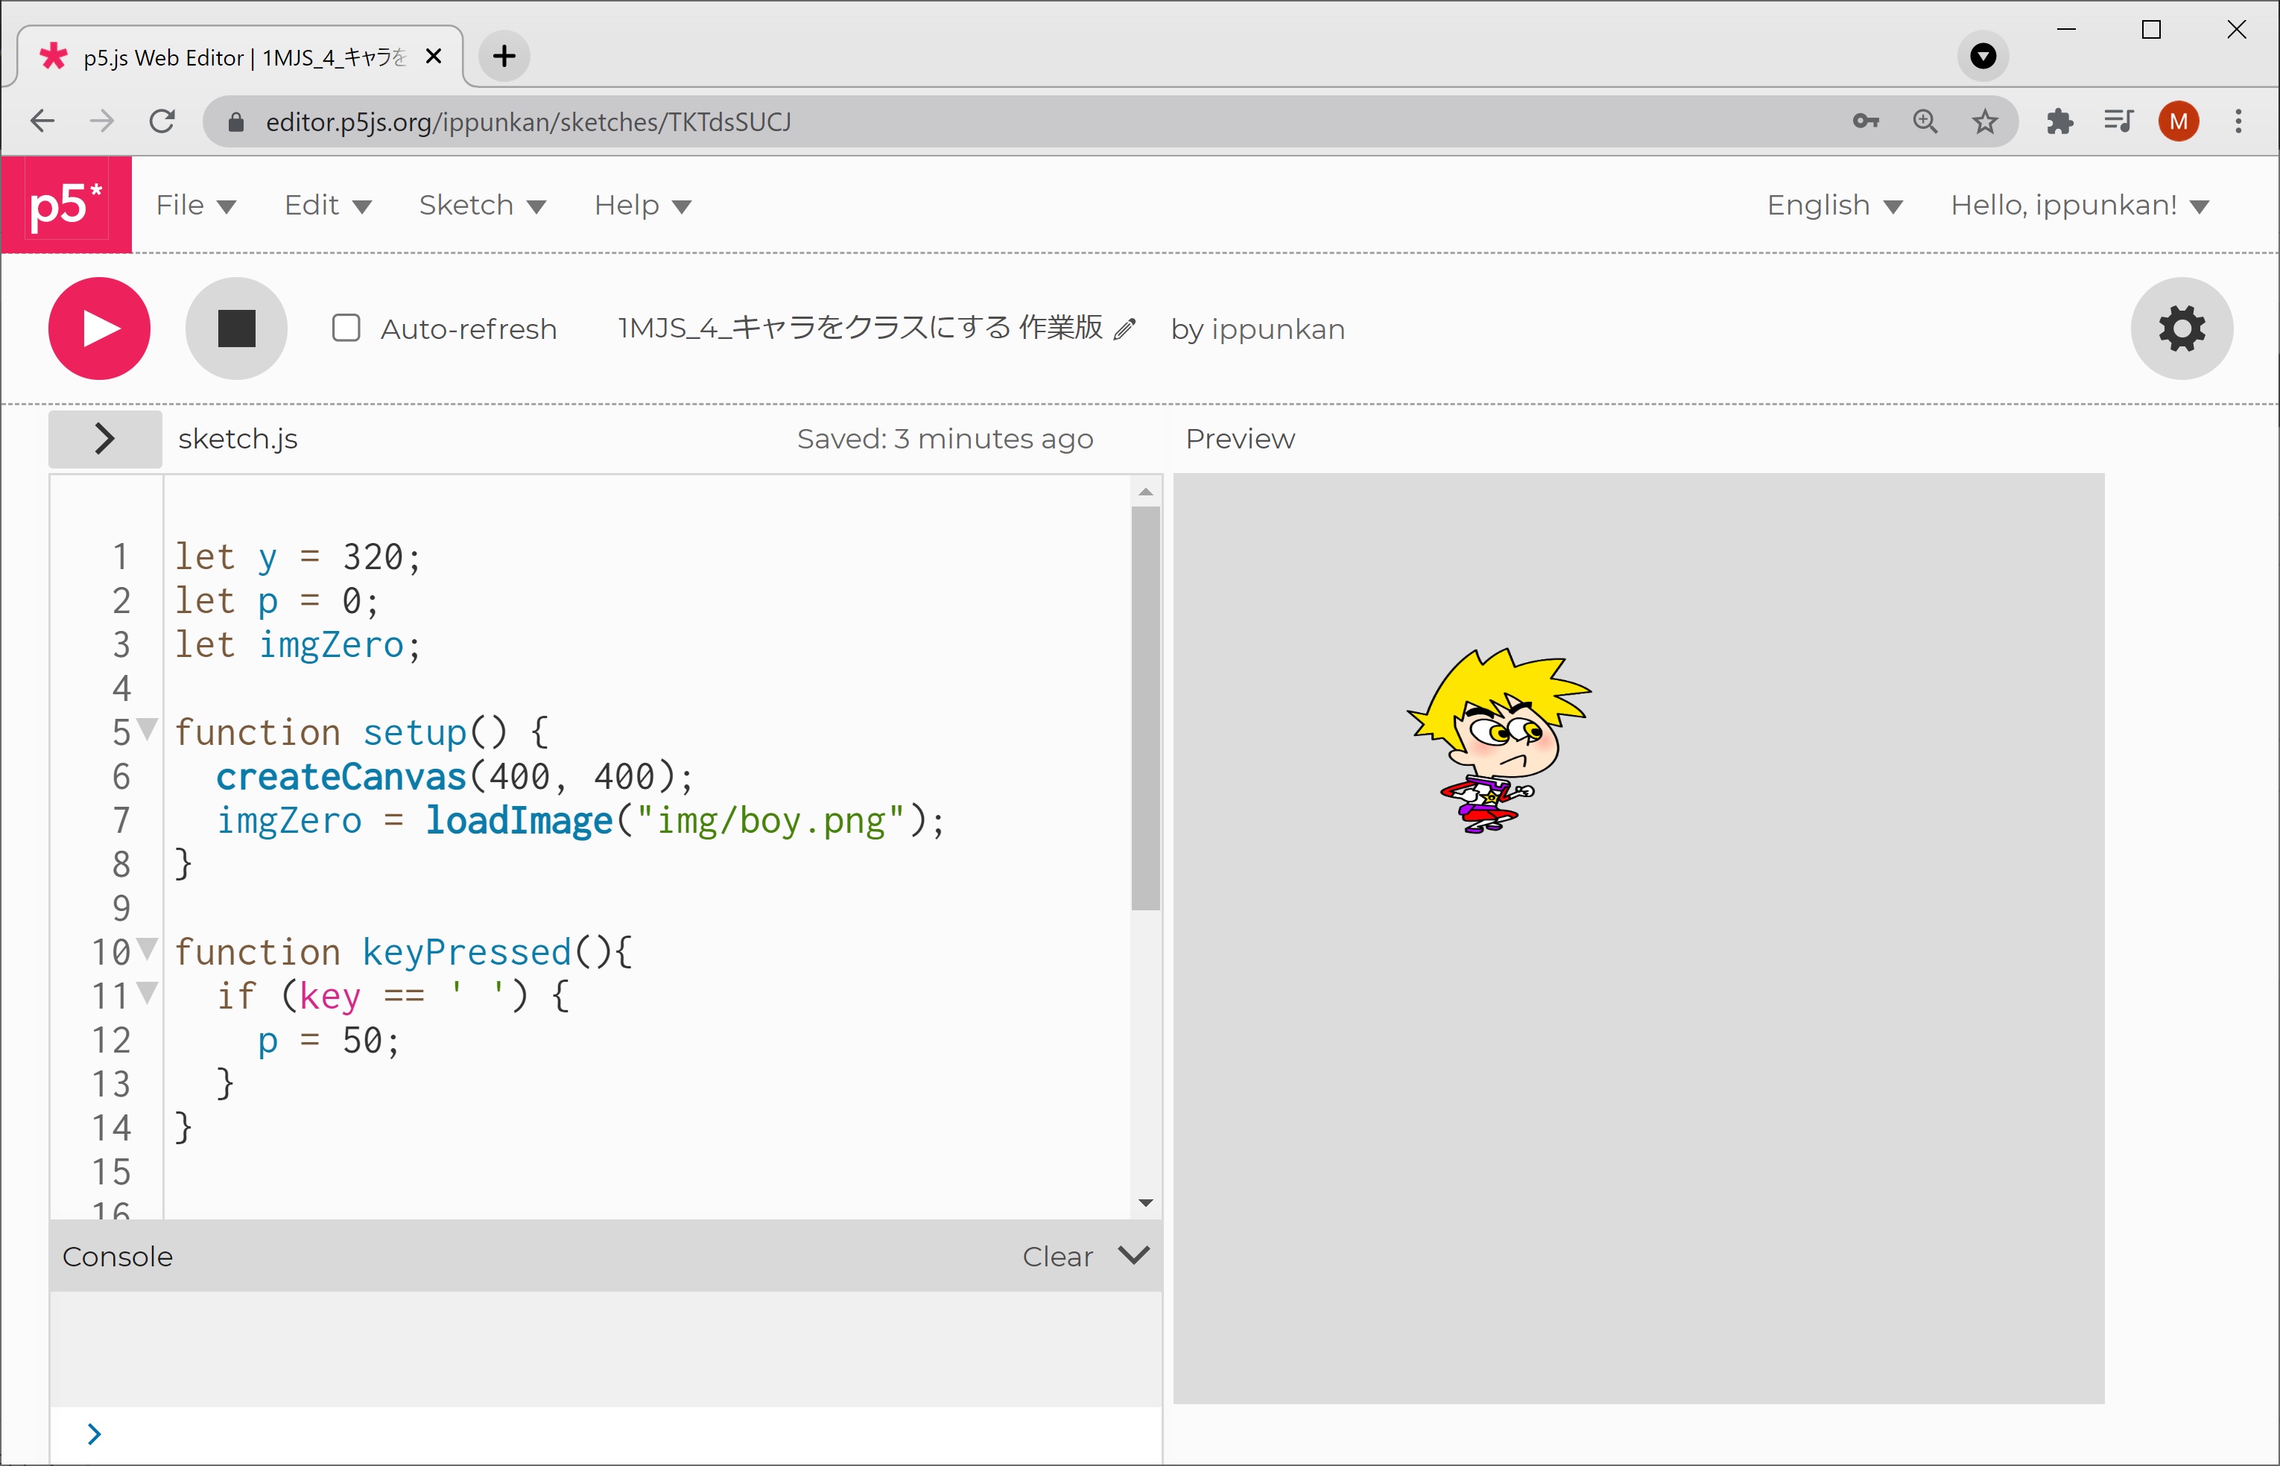This screenshot has height=1466, width=2280.
Task: Collapse the Console panel with the chevron
Action: point(1134,1256)
